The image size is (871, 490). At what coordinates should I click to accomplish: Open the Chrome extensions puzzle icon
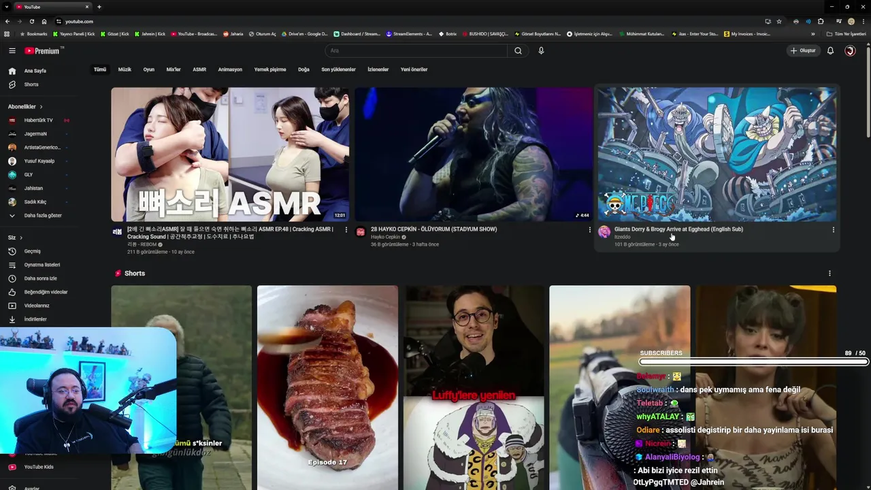(x=821, y=21)
